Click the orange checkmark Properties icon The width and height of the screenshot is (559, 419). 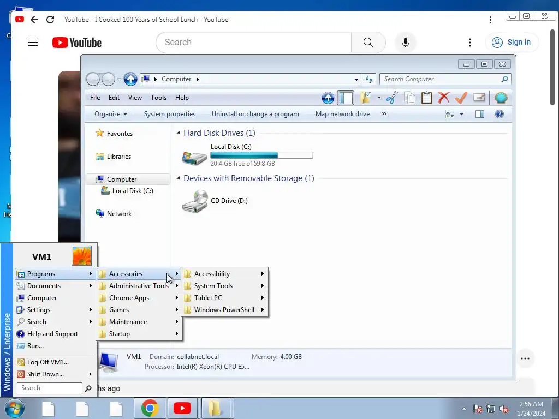pyautogui.click(x=461, y=98)
